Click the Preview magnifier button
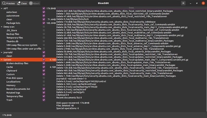 point(9,3)
